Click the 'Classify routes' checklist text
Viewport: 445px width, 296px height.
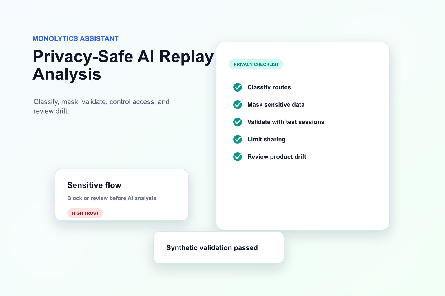point(269,87)
